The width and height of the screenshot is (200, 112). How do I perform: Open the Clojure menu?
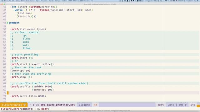click(37, 1)
